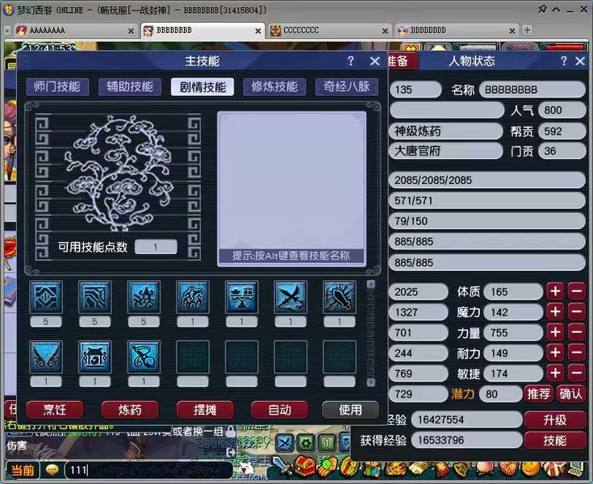Click the 2085/2085/2085 health bar
This screenshot has height=484, width=593.
[487, 180]
